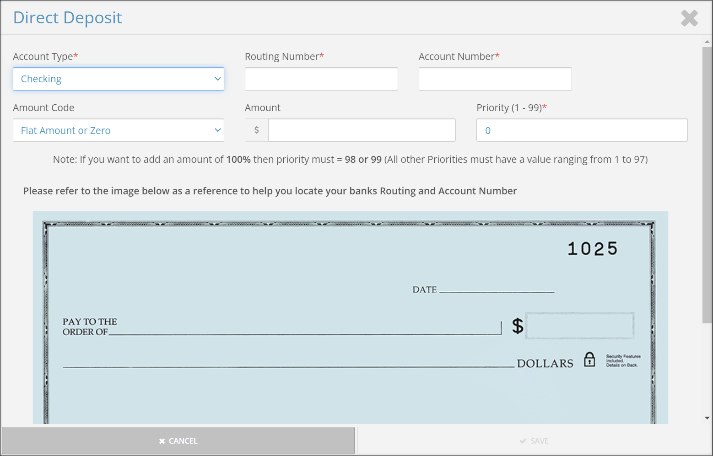The image size is (713, 456).
Task: Click the padlock security icon on the sample check
Action: pyautogui.click(x=589, y=359)
